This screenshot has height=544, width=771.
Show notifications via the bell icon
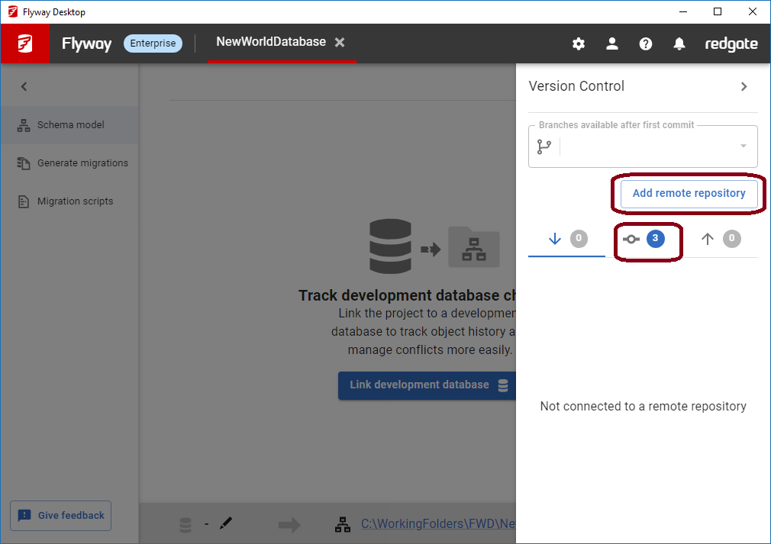[679, 43]
